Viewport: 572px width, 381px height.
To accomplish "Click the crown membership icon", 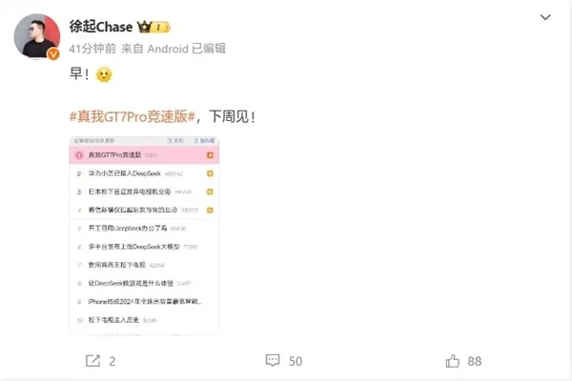I will (x=144, y=27).
